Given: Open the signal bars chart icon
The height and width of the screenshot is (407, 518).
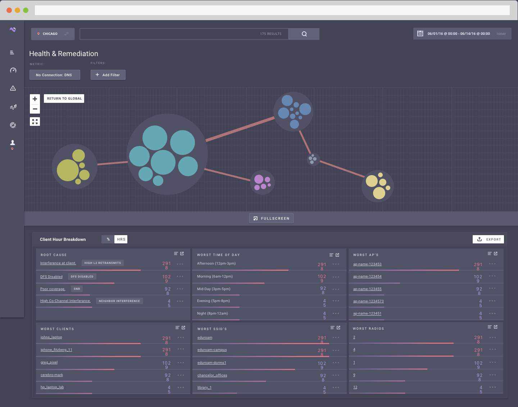Looking at the screenshot, I should pyautogui.click(x=13, y=107).
